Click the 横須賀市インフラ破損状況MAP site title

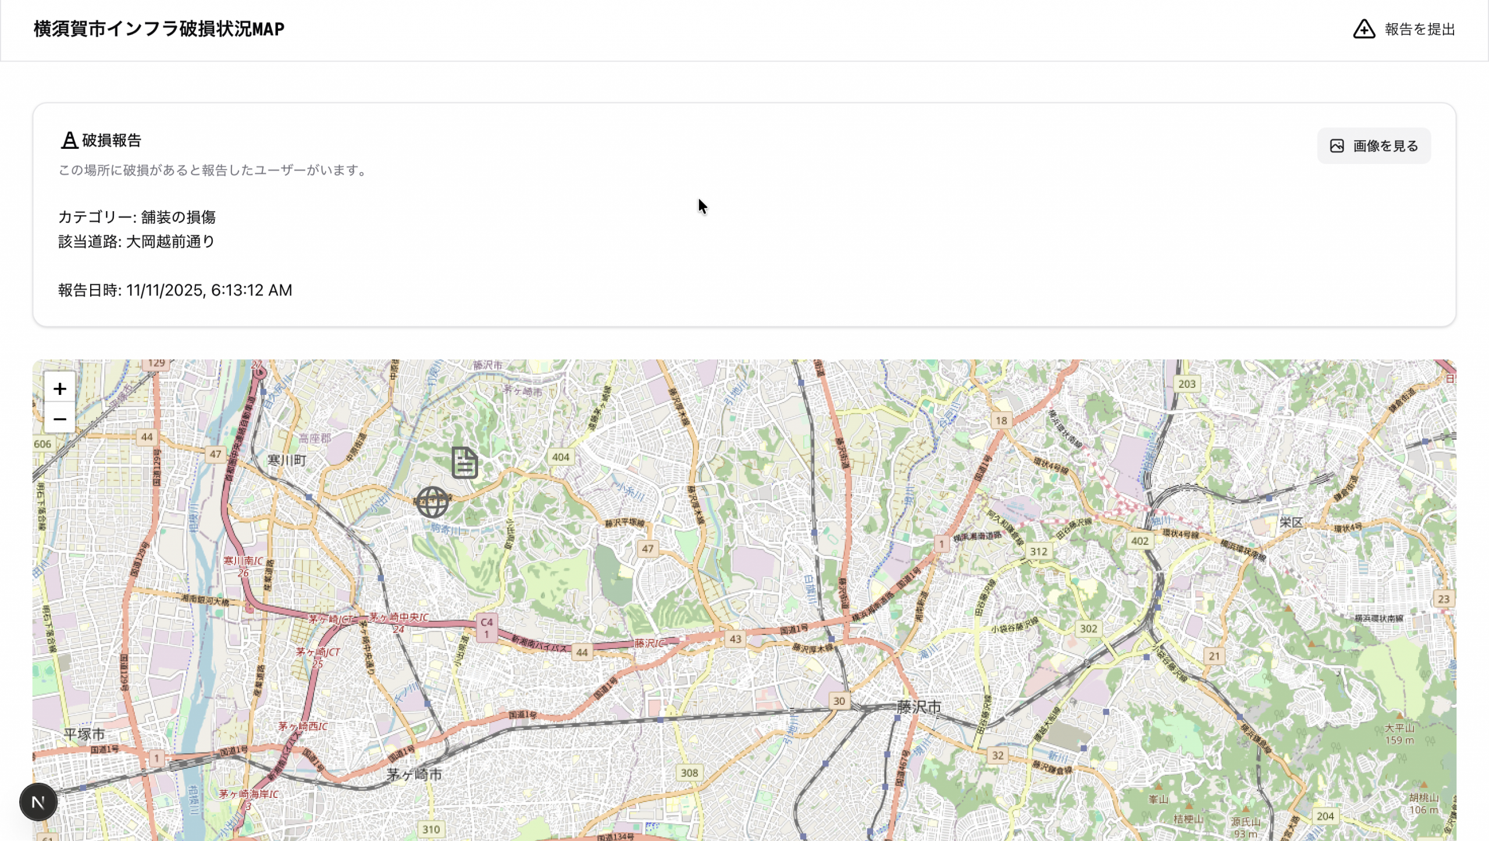[x=159, y=29]
